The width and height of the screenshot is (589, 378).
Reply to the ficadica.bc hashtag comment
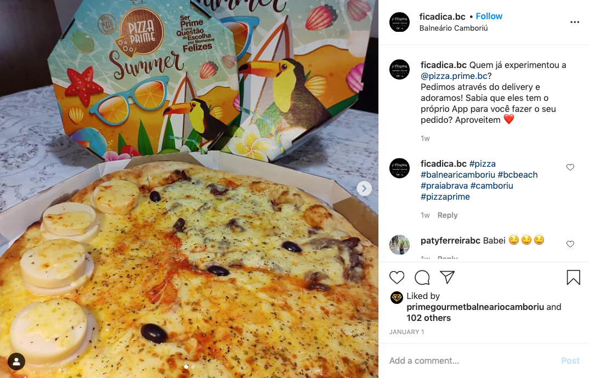448,215
